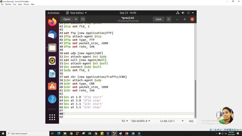Click the network status icon
Viewport: 242px width, 136px height.
pyautogui.click(x=178, y=13)
